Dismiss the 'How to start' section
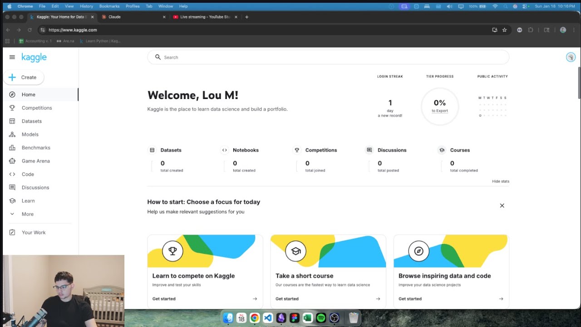Viewport: 581px width, 327px height. point(502,206)
